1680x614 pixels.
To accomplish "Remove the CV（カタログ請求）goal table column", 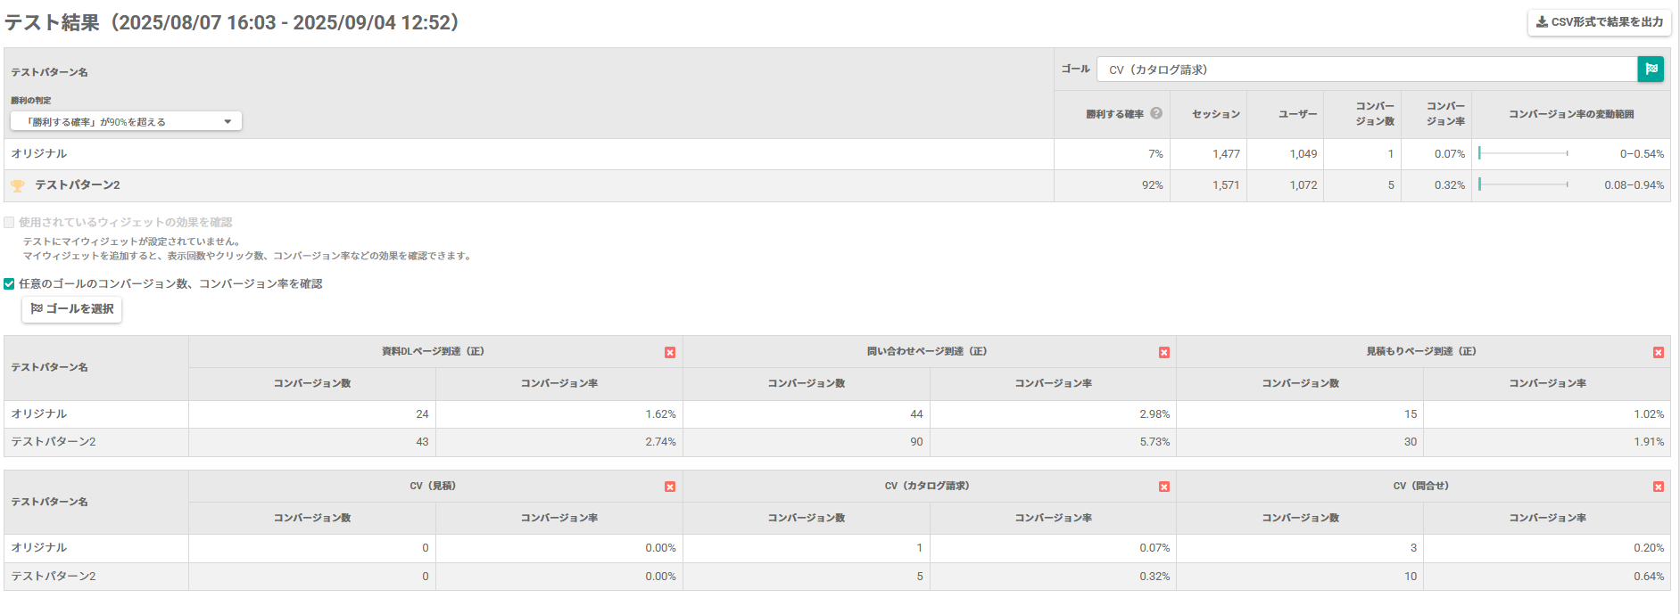I will pyautogui.click(x=1164, y=487).
